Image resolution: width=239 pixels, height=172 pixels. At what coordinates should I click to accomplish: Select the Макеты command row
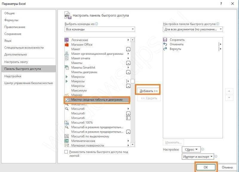coord(98,63)
